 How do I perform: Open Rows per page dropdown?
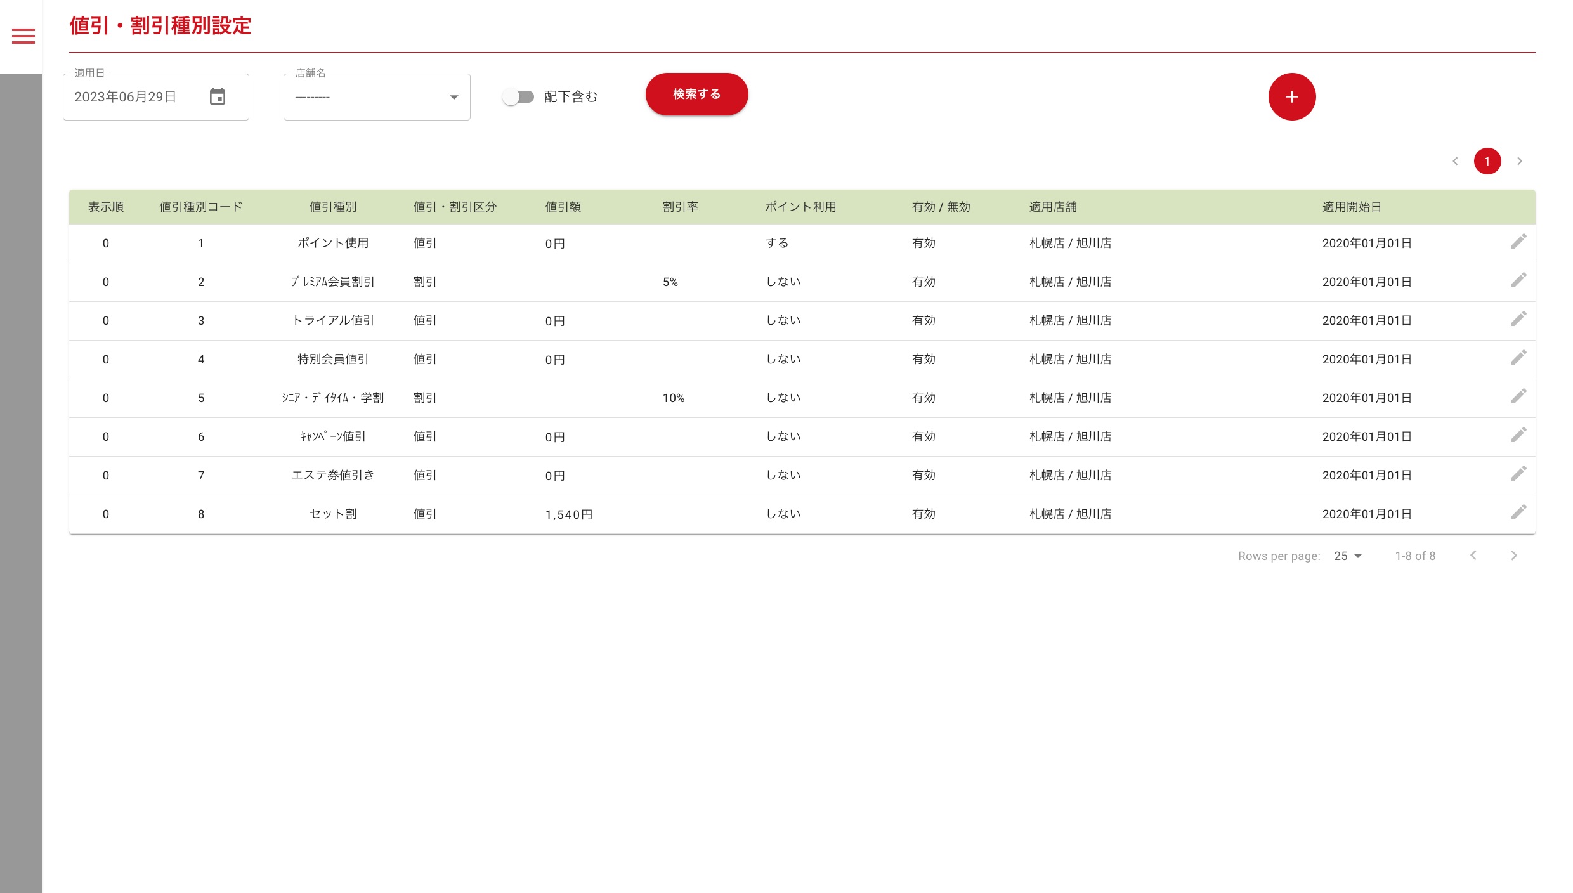coord(1348,556)
